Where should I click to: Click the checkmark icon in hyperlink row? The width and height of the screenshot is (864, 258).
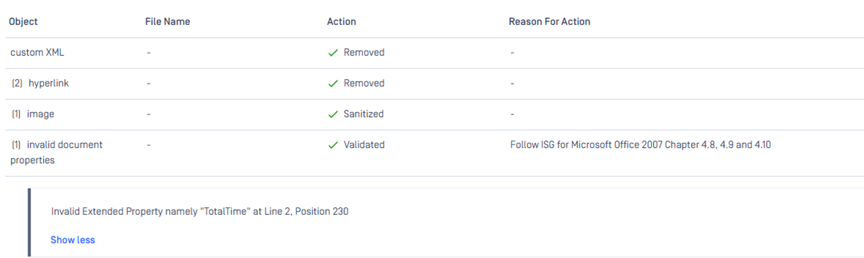click(333, 83)
